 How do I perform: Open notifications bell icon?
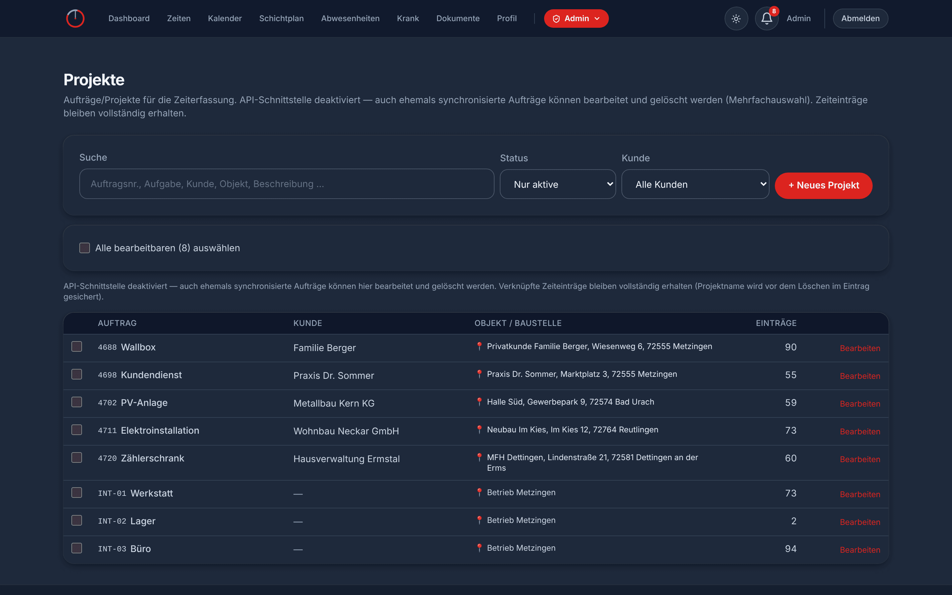(x=766, y=19)
